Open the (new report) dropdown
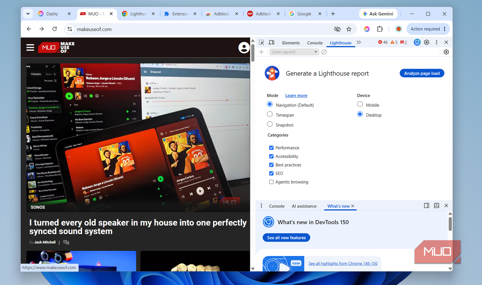The image size is (482, 285). [294, 52]
